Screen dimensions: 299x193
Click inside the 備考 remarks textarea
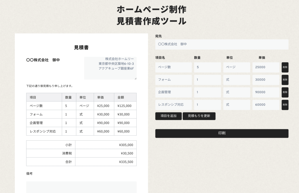click(81, 188)
